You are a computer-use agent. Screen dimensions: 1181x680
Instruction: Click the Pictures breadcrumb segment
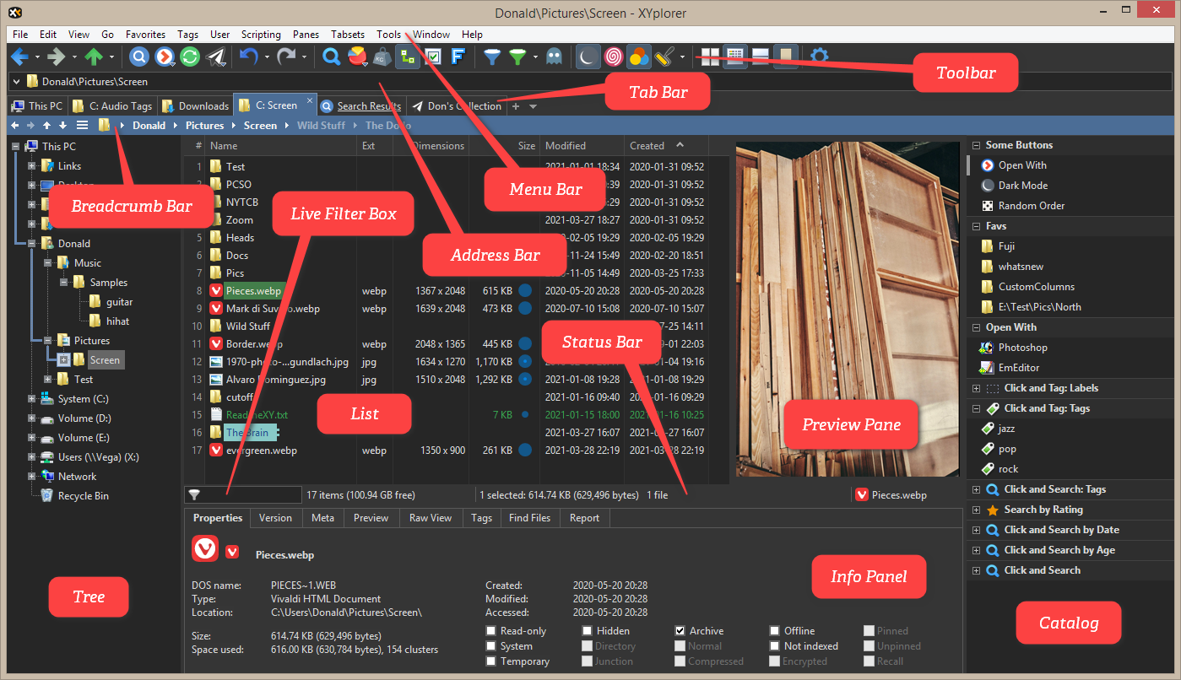(x=204, y=126)
